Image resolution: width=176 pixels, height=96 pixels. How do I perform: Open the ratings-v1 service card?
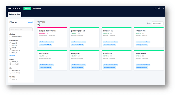pyautogui.click(x=84, y=60)
